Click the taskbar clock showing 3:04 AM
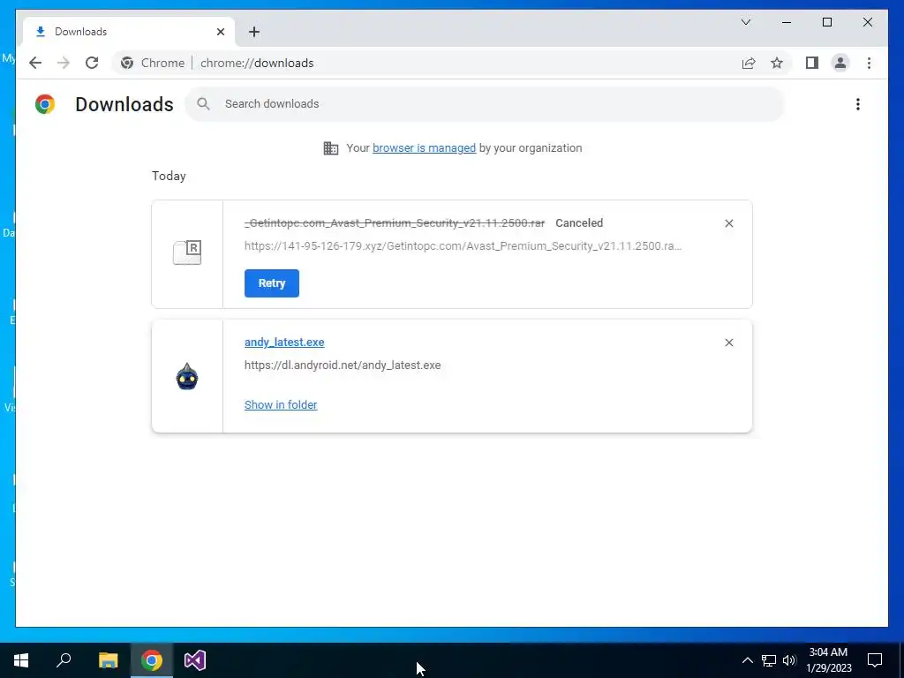 tap(828, 660)
